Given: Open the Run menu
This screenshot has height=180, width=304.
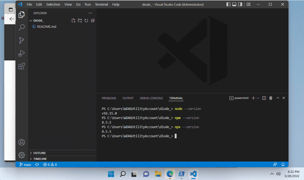Looking at the screenshot, I should 88,5.
